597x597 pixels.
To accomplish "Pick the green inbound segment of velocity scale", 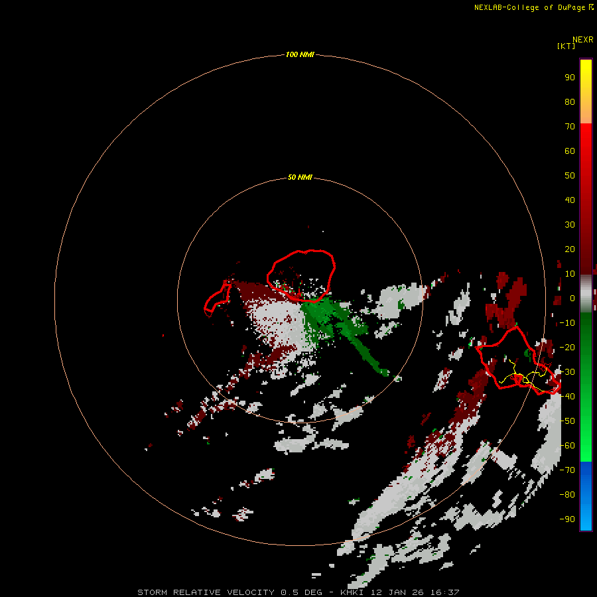I will click(586, 387).
